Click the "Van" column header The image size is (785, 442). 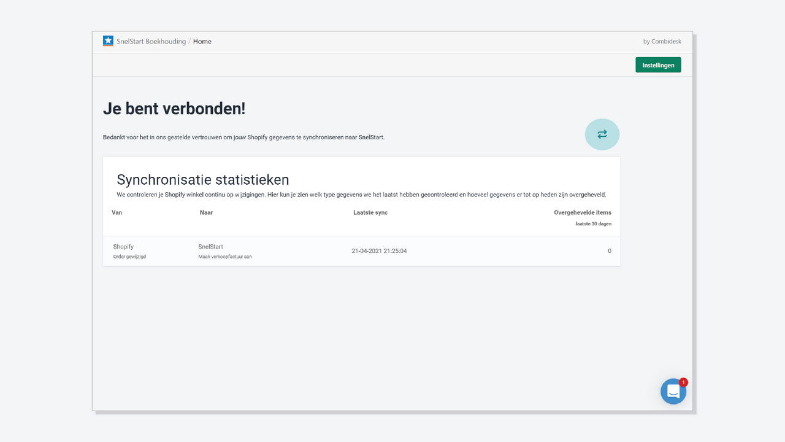click(117, 212)
